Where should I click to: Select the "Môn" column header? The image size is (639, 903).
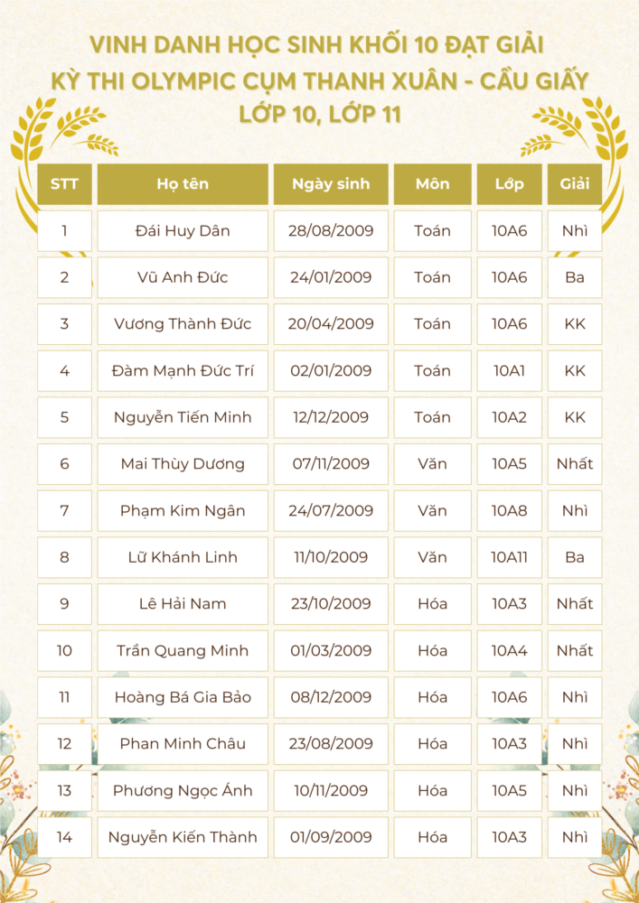[432, 184]
